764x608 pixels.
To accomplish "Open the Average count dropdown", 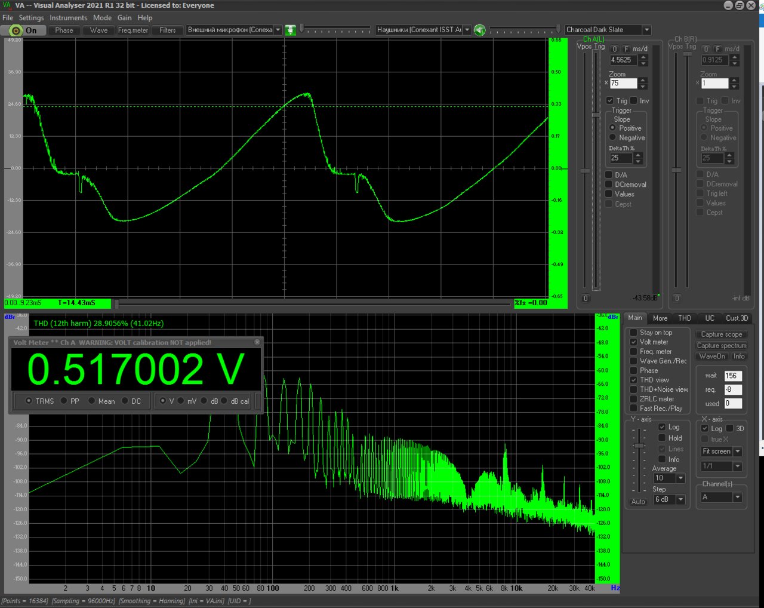I will pos(680,478).
